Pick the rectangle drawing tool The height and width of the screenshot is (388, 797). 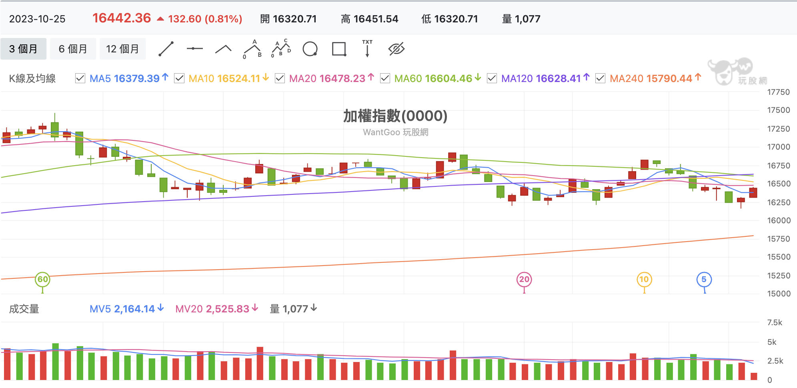click(x=339, y=49)
